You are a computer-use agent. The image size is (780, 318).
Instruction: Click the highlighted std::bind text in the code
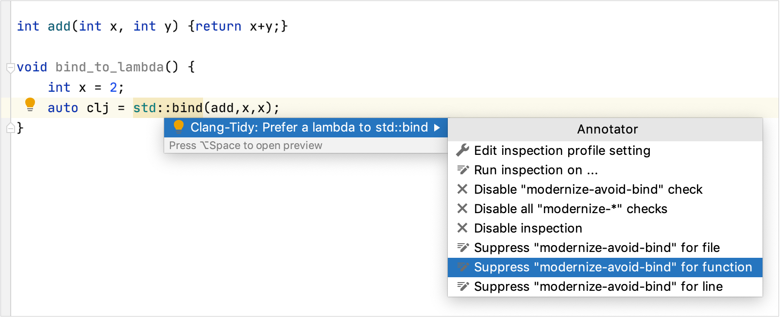168,107
